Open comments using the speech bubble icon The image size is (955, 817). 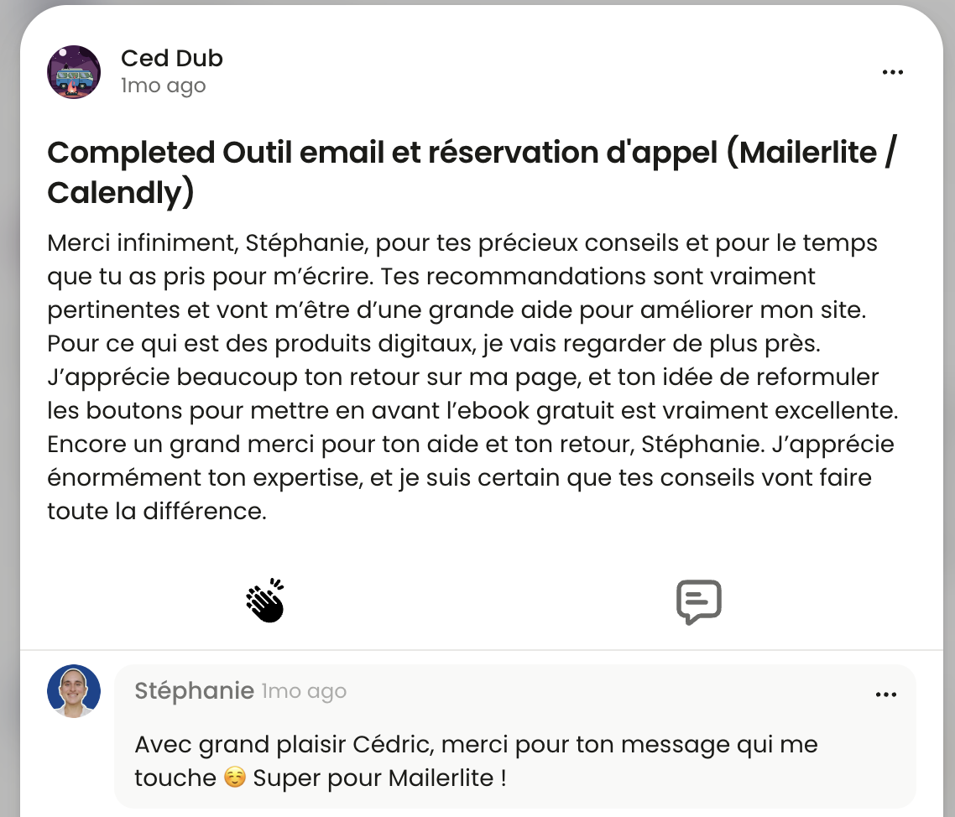(x=698, y=601)
